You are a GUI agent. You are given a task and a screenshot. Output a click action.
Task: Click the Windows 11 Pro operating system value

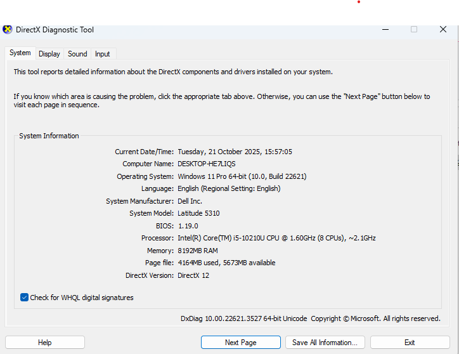pos(242,176)
